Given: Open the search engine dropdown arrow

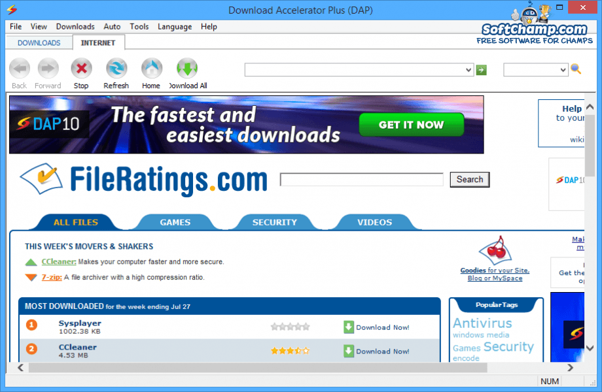Looking at the screenshot, I should (x=563, y=70).
